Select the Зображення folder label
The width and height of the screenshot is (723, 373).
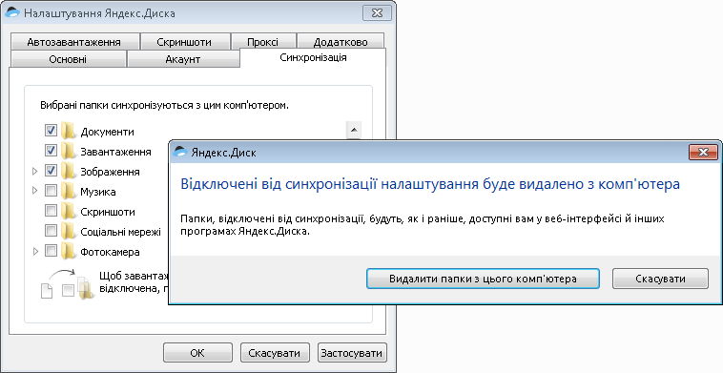point(111,172)
